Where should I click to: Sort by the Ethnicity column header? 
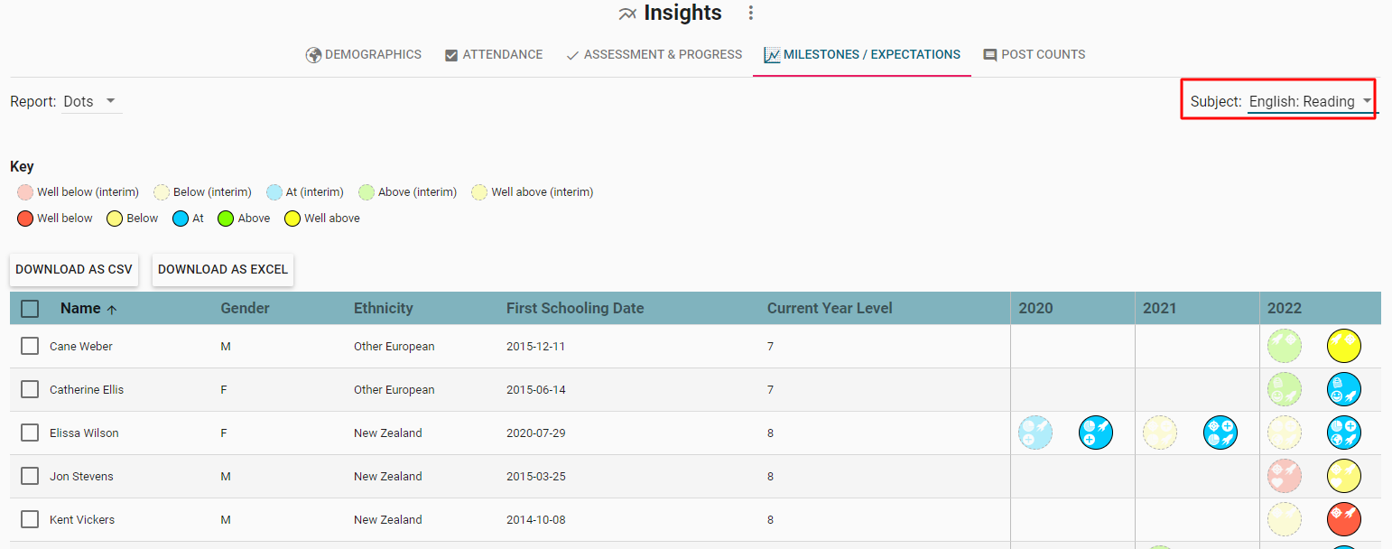pos(384,309)
